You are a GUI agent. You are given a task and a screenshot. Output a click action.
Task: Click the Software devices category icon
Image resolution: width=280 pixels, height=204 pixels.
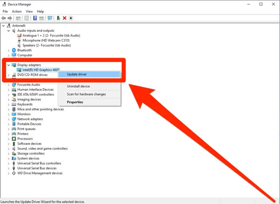[14, 144]
